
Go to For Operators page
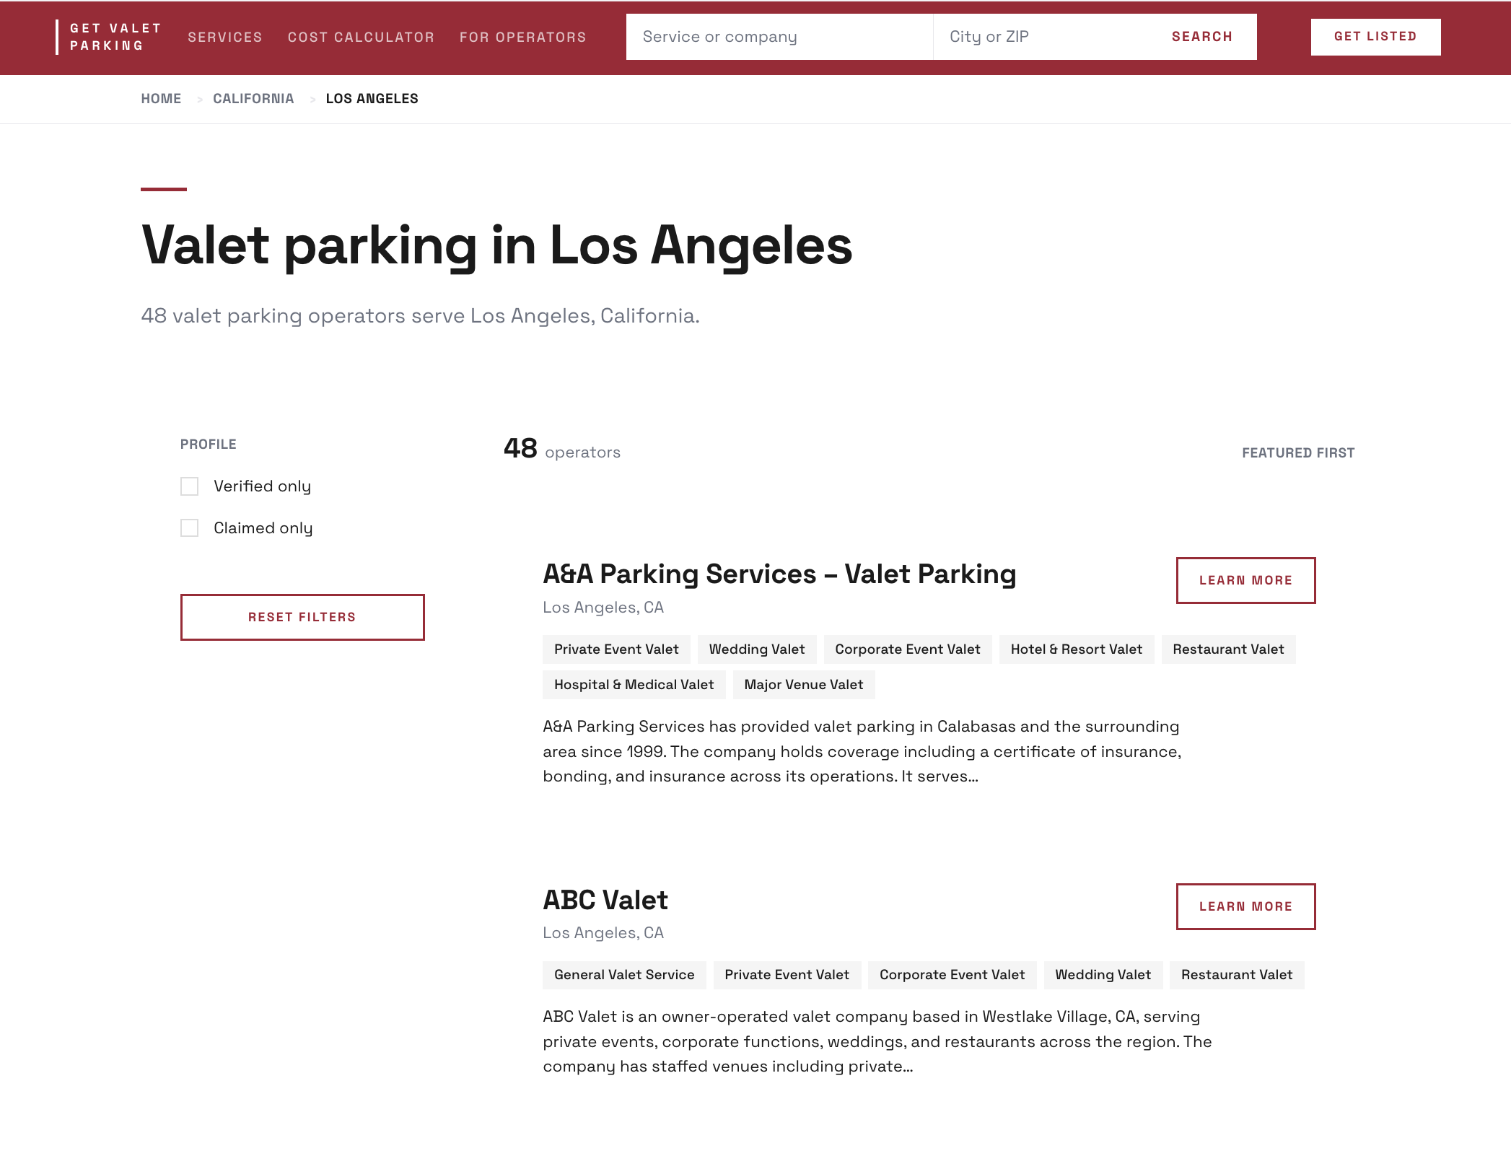point(522,37)
